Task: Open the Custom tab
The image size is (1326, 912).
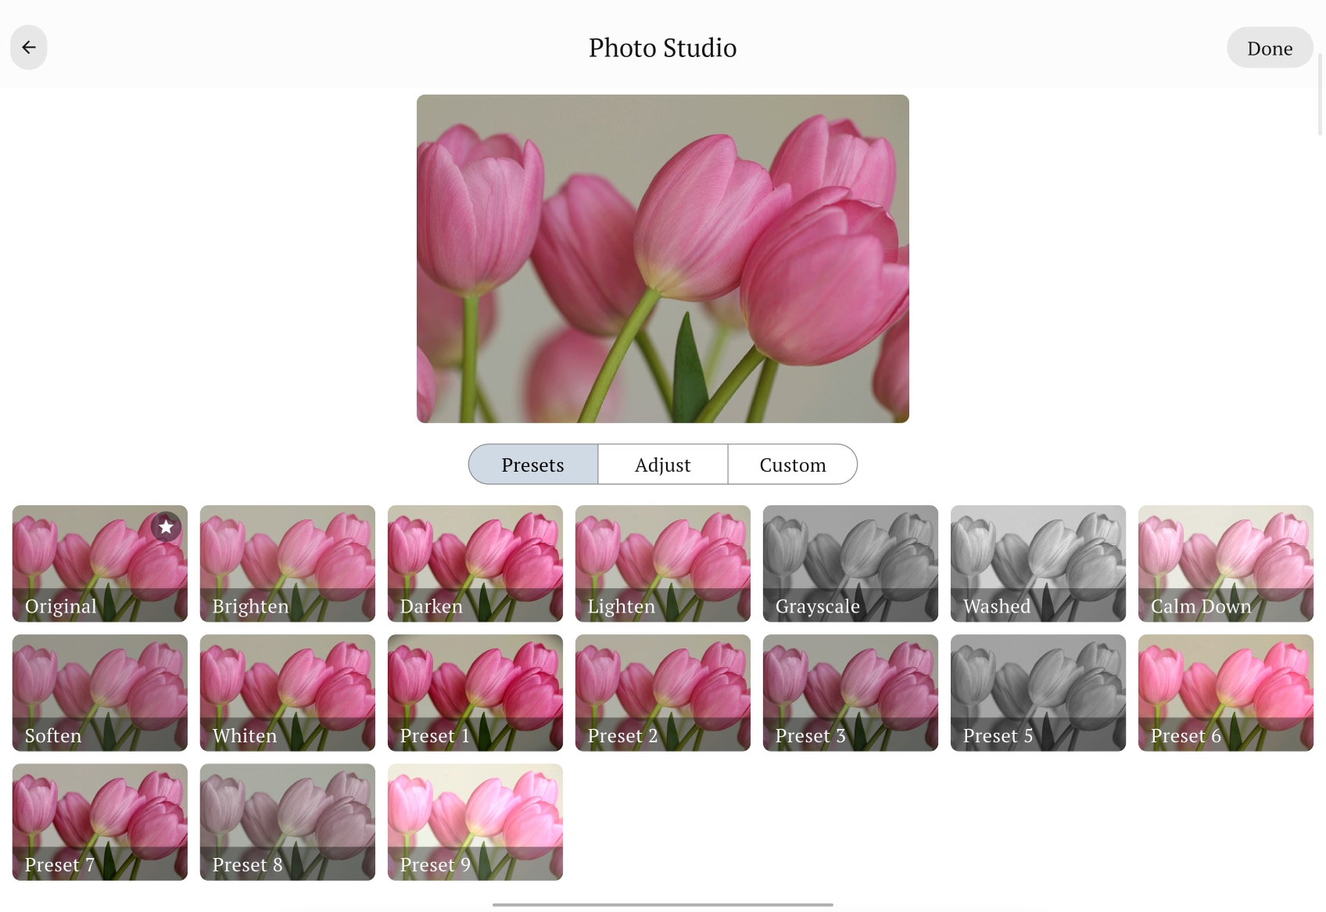Action: click(x=792, y=464)
